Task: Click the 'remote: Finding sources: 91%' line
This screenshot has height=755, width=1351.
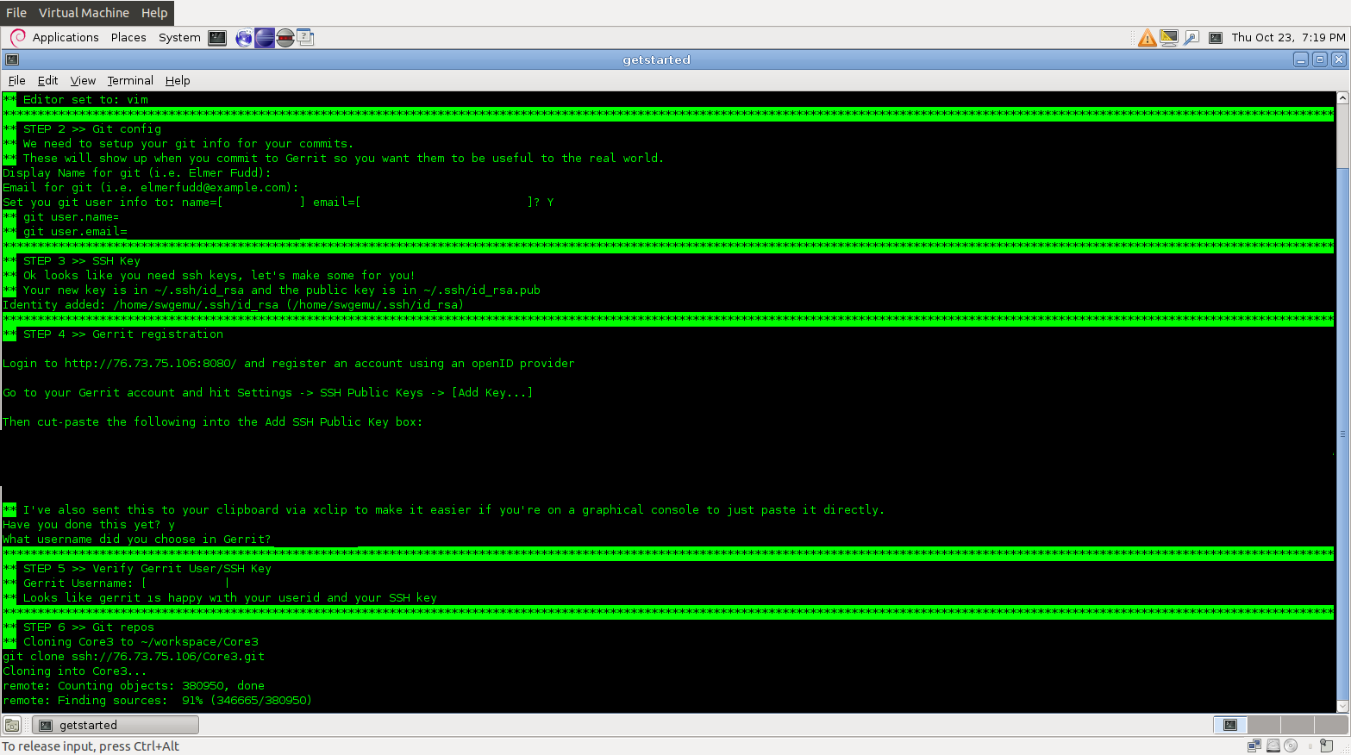Action: [x=157, y=700]
